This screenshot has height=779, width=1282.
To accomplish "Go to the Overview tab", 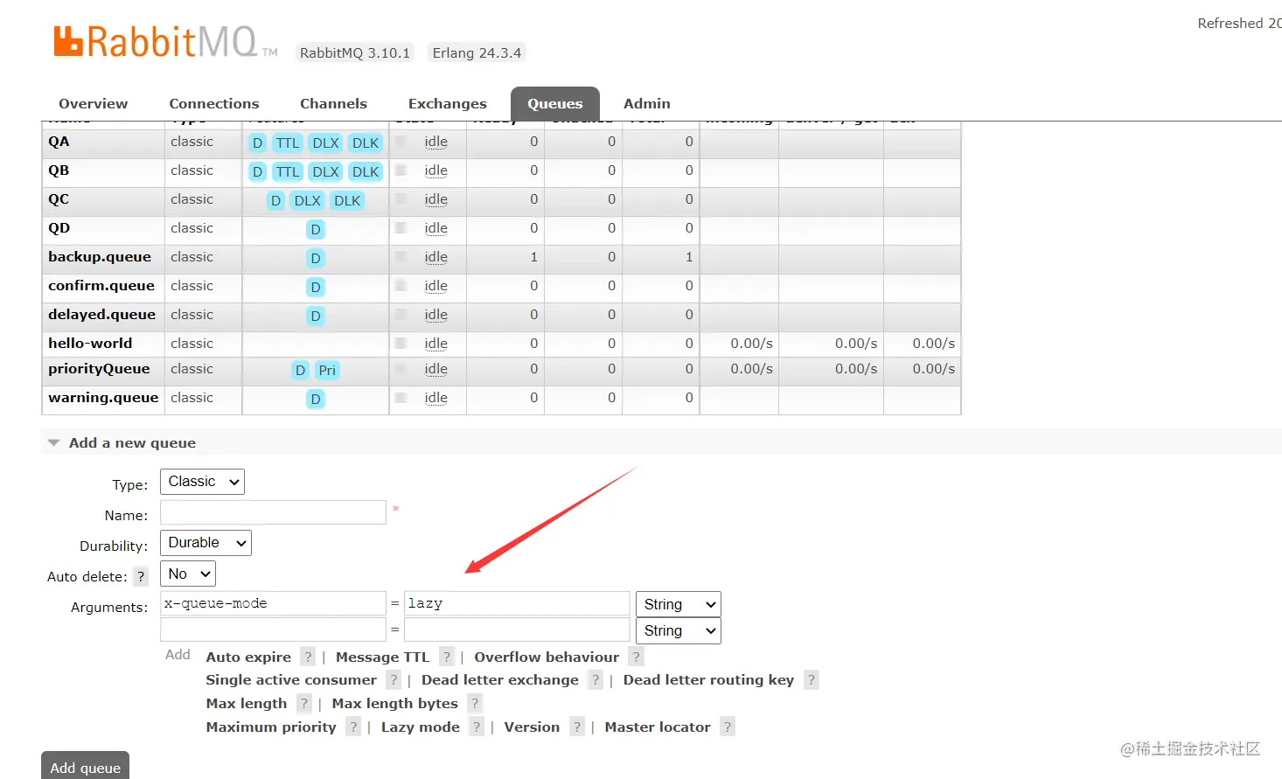I will (93, 103).
